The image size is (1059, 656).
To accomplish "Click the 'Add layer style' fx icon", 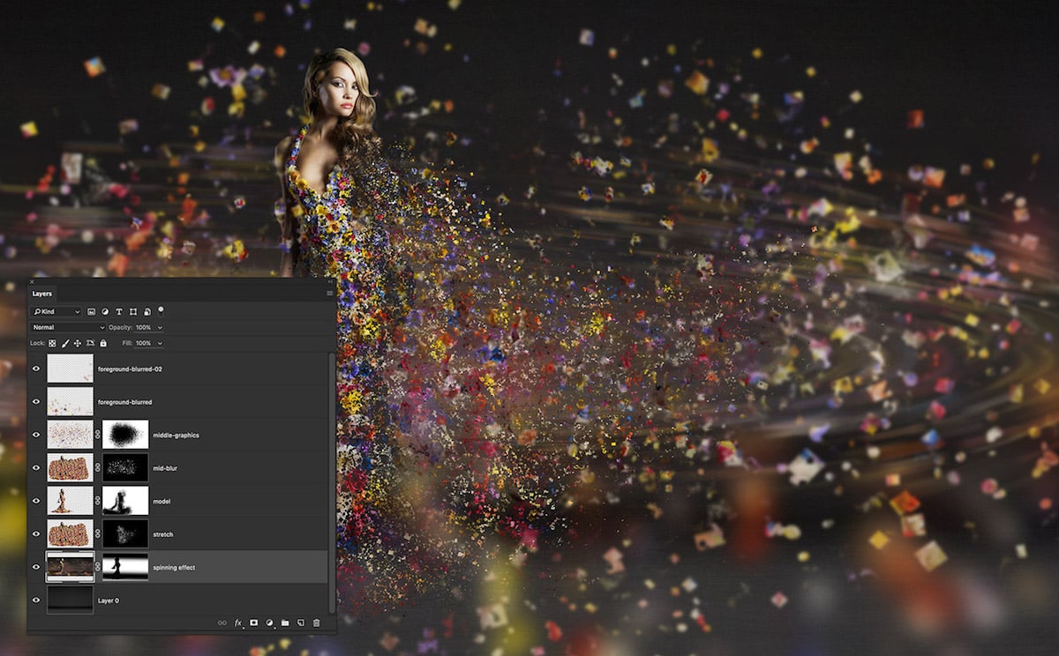I will pyautogui.click(x=238, y=623).
